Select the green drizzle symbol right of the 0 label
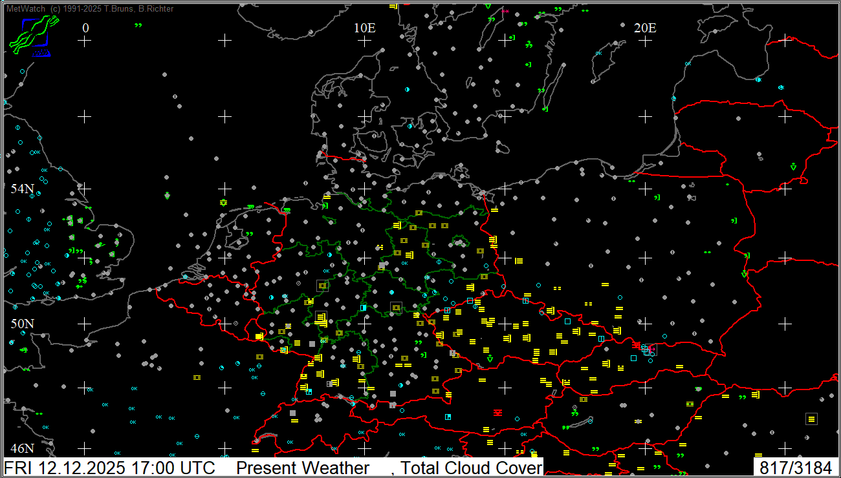 [x=138, y=25]
